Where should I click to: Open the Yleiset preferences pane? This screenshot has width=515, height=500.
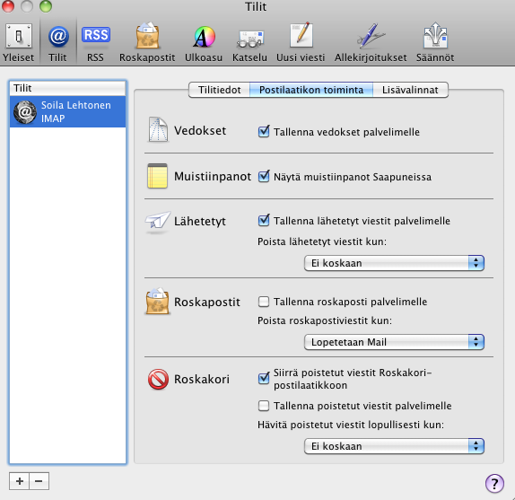click(18, 42)
